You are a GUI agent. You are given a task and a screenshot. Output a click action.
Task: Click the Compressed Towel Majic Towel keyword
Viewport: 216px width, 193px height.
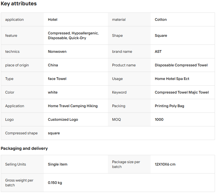182,92
